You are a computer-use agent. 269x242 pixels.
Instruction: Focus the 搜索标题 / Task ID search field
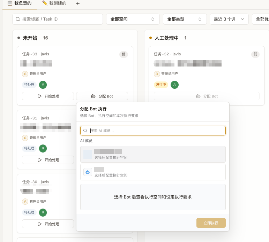coord(58,19)
